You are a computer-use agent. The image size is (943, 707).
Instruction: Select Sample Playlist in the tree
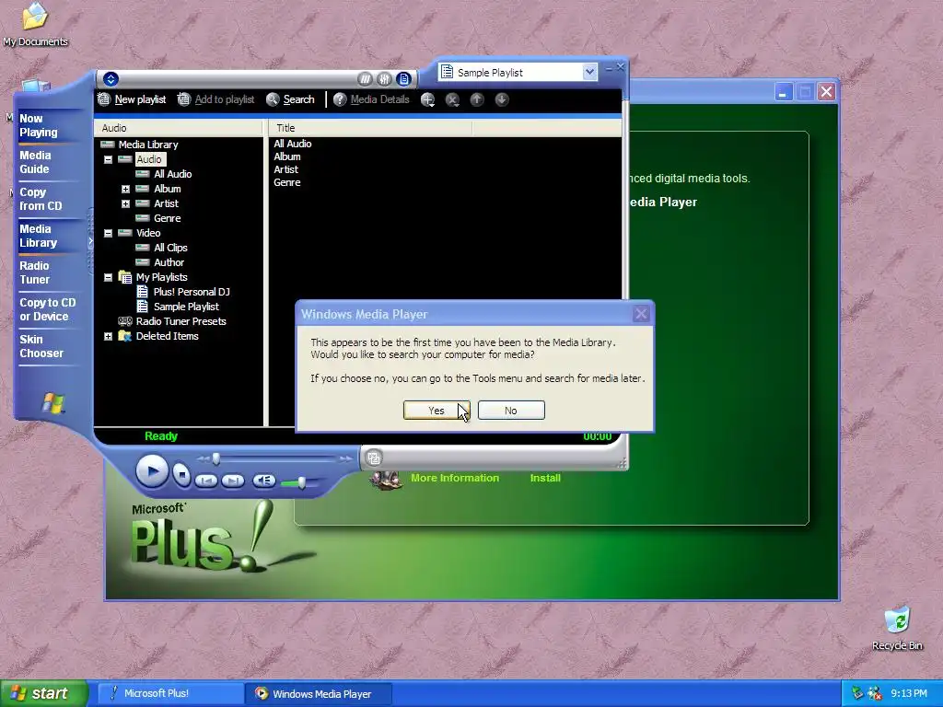(x=186, y=307)
